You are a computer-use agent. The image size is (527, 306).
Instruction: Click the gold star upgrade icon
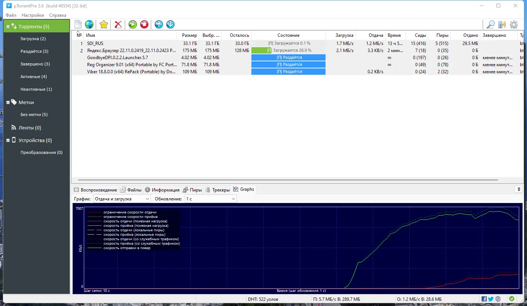(103, 24)
